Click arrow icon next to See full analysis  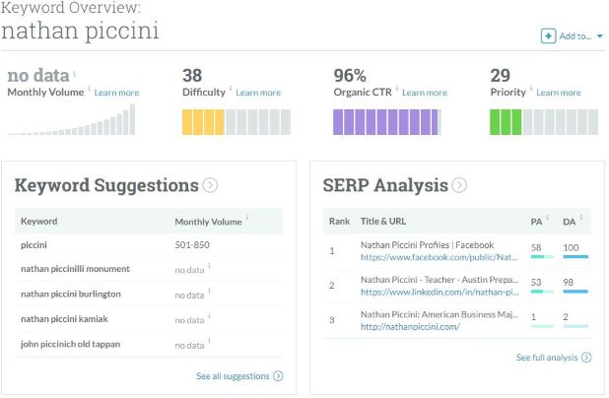click(x=586, y=358)
